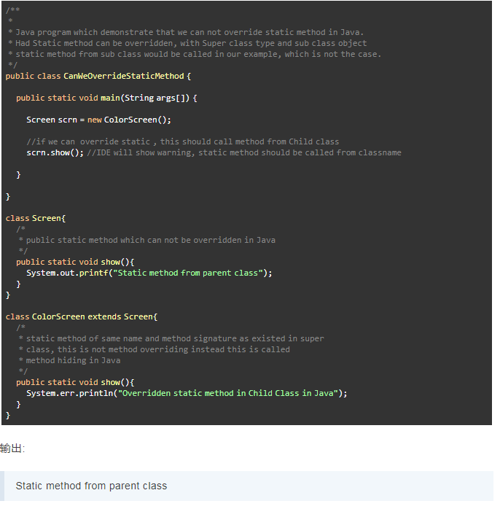Viewport: 500px width, 509px height.
Task: Click the output text 'Static method from parent class'
Action: click(x=91, y=486)
